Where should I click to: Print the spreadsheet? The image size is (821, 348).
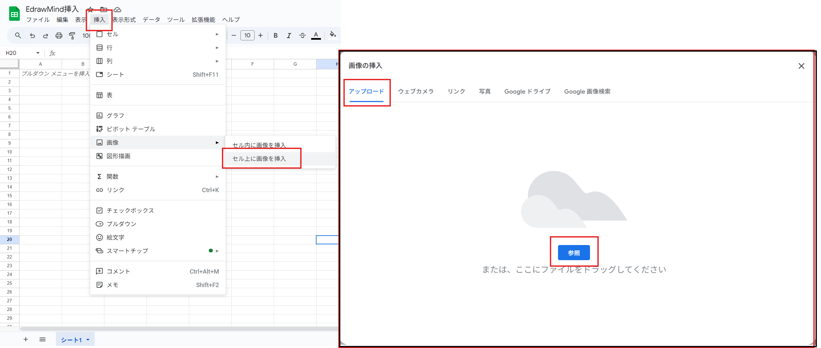(59, 35)
